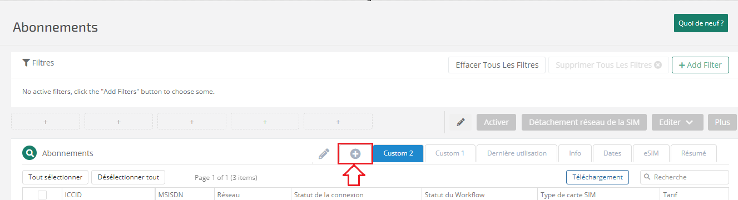Click the green magnifier Abonnements icon
This screenshot has width=738, height=200.
[x=29, y=153]
